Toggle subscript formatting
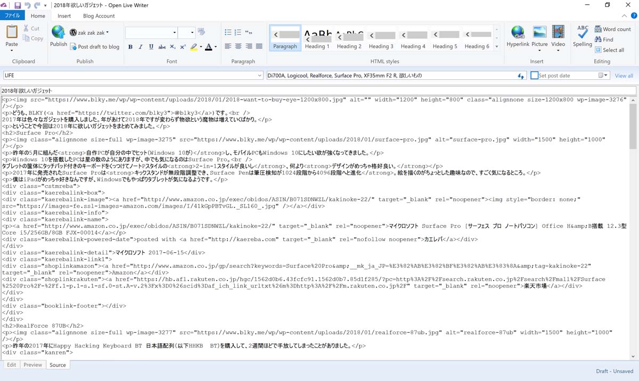Screen dimensions: 639x381 point(173,47)
